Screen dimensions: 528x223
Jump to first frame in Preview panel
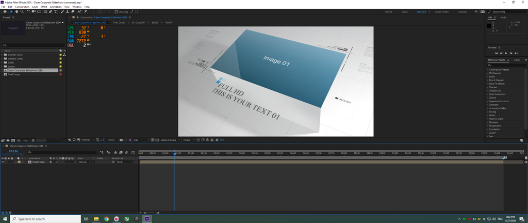tap(496, 53)
